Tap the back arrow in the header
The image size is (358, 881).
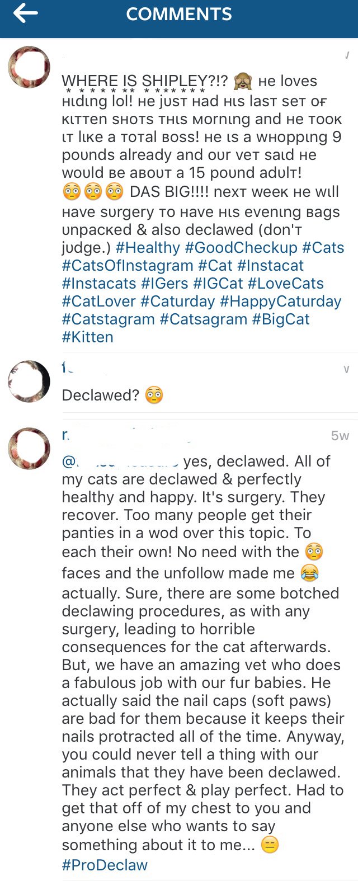coord(25,14)
